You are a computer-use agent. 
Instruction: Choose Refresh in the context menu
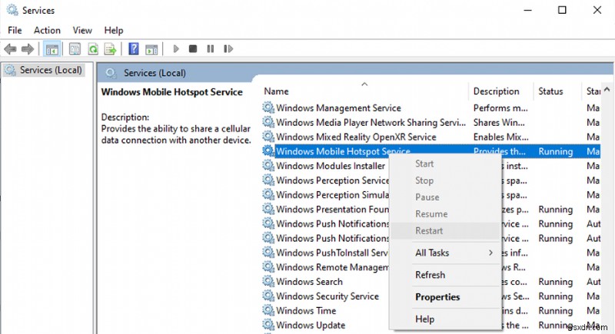coord(446,275)
